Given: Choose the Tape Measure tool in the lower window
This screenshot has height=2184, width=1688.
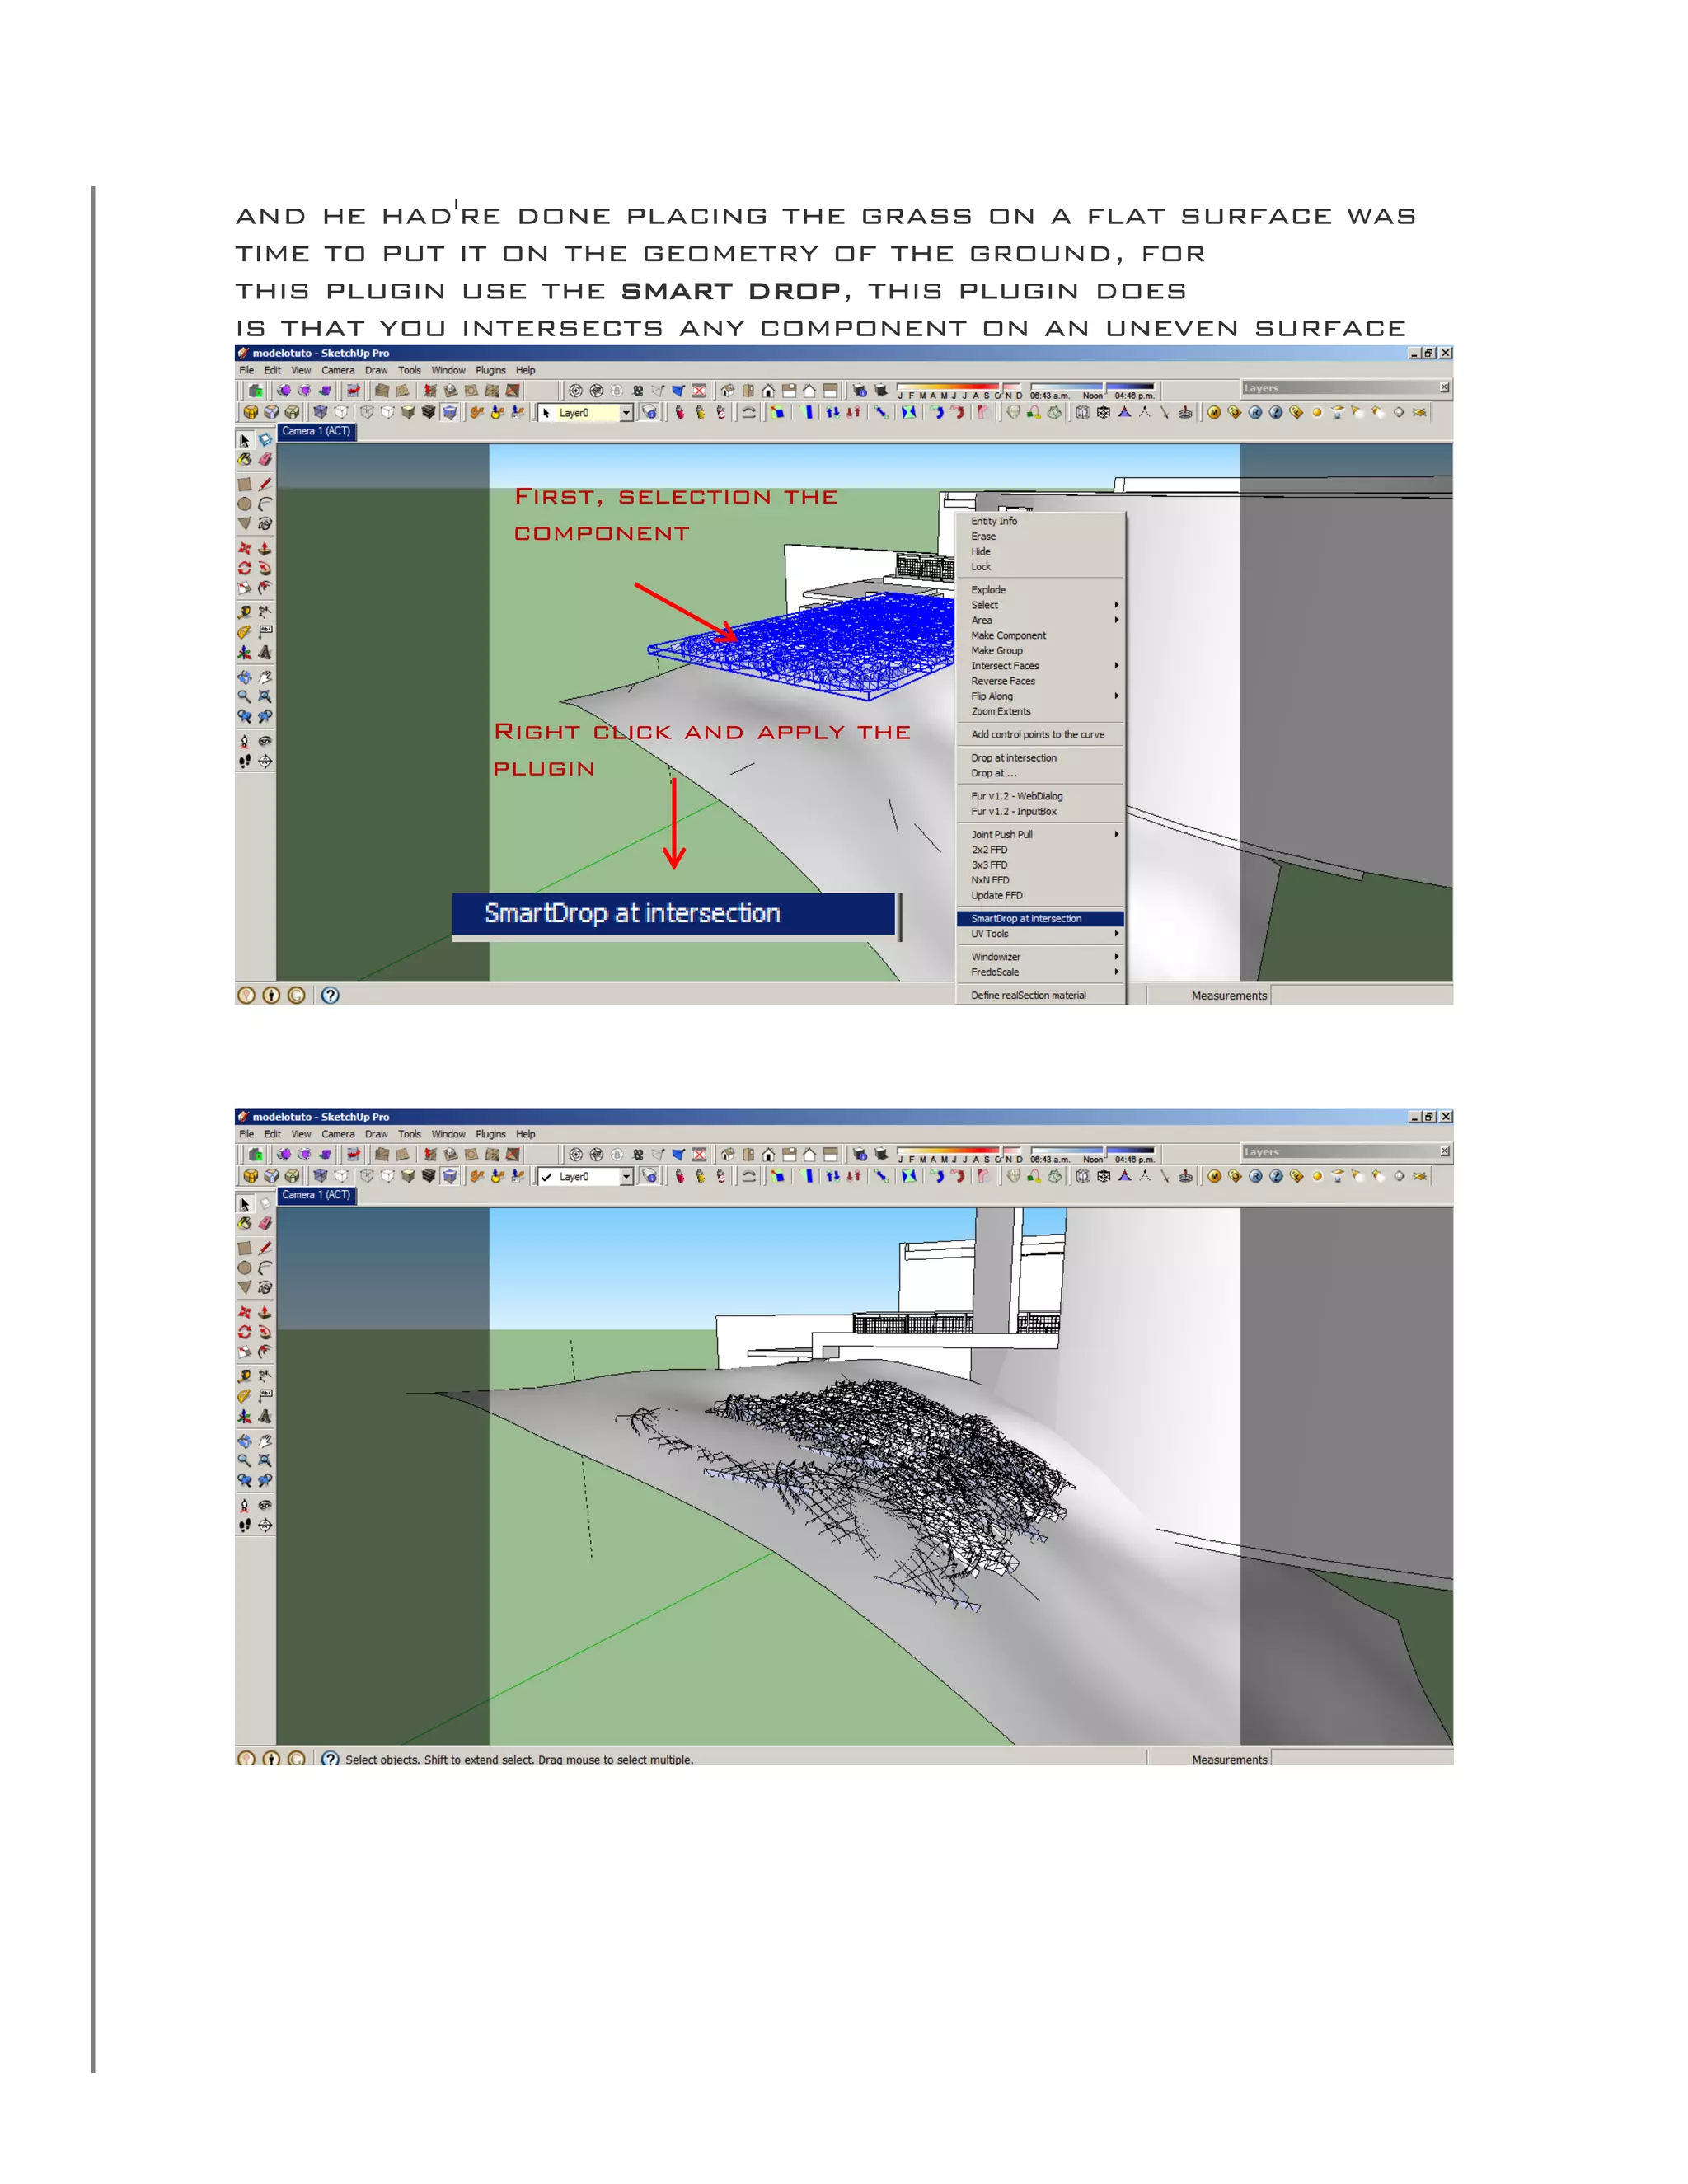Looking at the screenshot, I should [x=245, y=1376].
